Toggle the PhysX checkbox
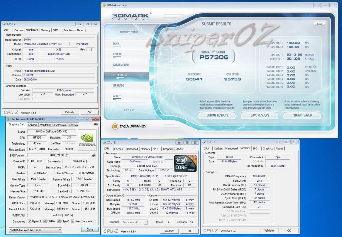 point(59,221)
